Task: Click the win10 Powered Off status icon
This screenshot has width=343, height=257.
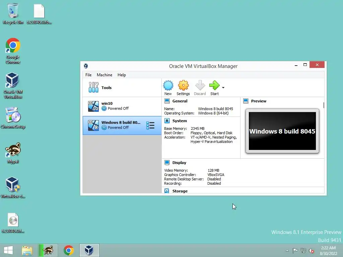Action: pyautogui.click(x=104, y=108)
